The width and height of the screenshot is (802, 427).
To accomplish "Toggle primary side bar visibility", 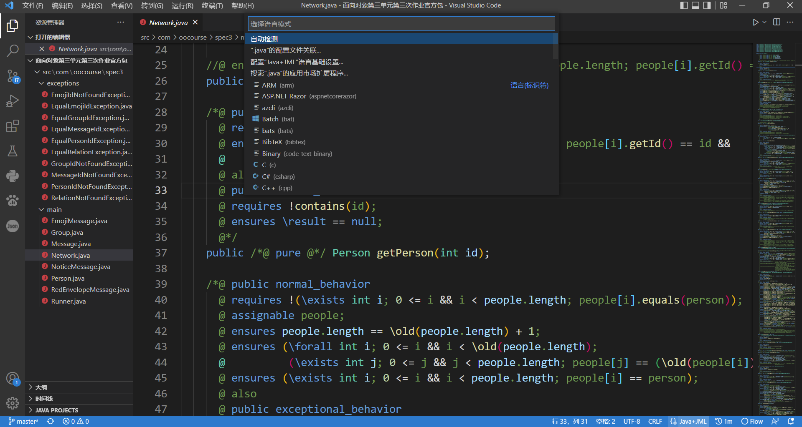I will tap(684, 5).
